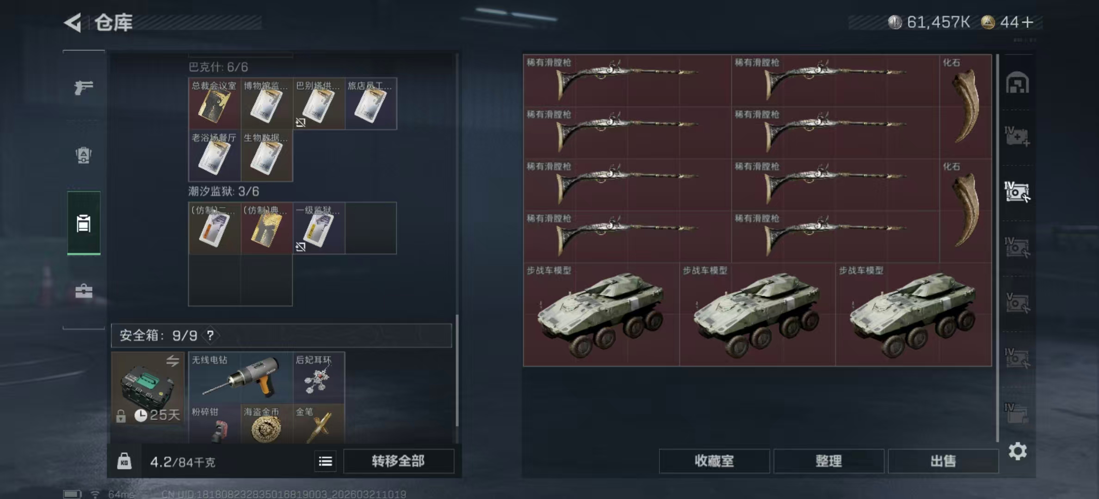The width and height of the screenshot is (1099, 499).
Task: Open the 收藏室 collection room
Action: (x=714, y=461)
